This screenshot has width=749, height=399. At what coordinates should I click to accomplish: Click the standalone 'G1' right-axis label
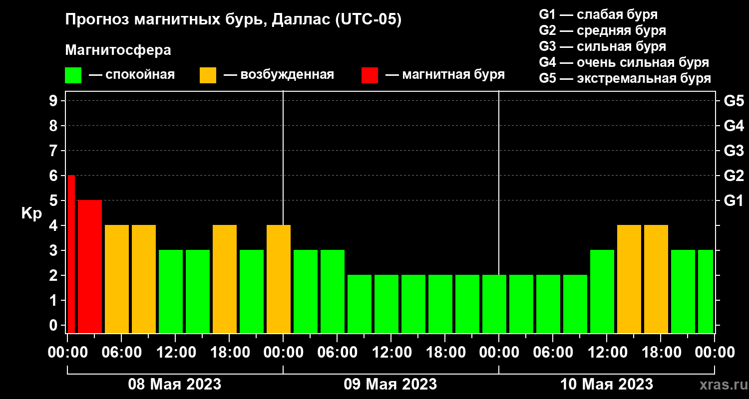tap(734, 200)
